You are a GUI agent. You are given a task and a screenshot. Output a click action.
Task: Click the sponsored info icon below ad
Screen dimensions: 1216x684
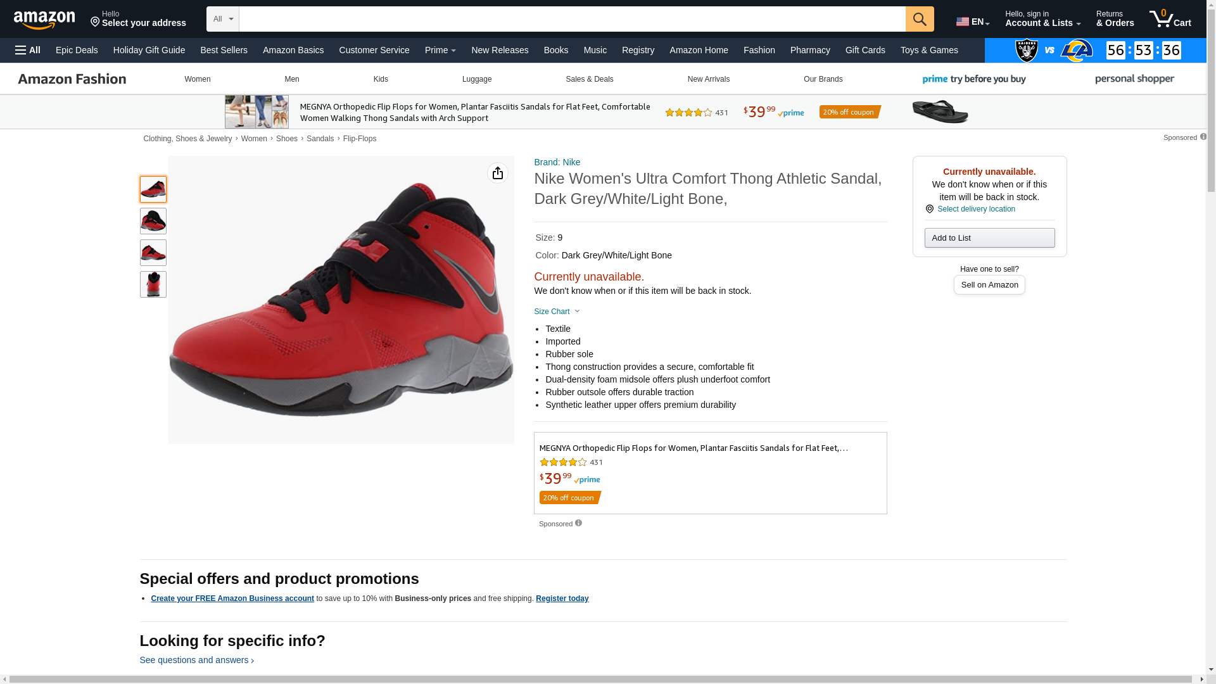click(578, 523)
